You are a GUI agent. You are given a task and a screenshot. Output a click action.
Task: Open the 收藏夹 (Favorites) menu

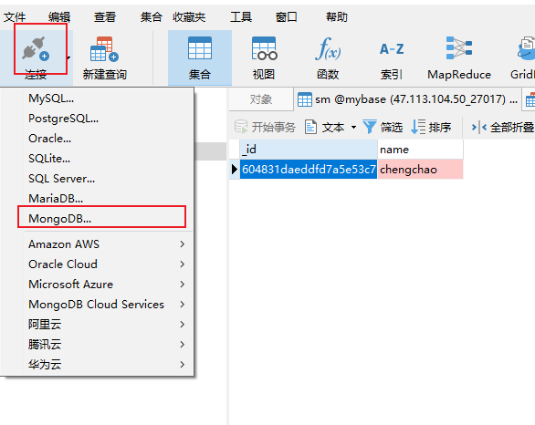(189, 16)
